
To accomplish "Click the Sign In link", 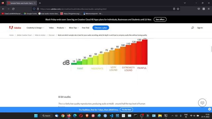I will (200, 28).
